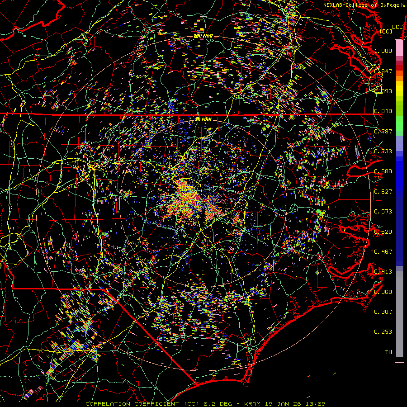Click the 0.680 scale value
Viewport: 407px width, 407px height.
coord(383,171)
